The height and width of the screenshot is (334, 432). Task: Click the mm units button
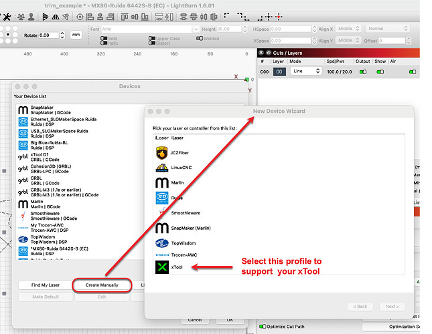[76, 35]
